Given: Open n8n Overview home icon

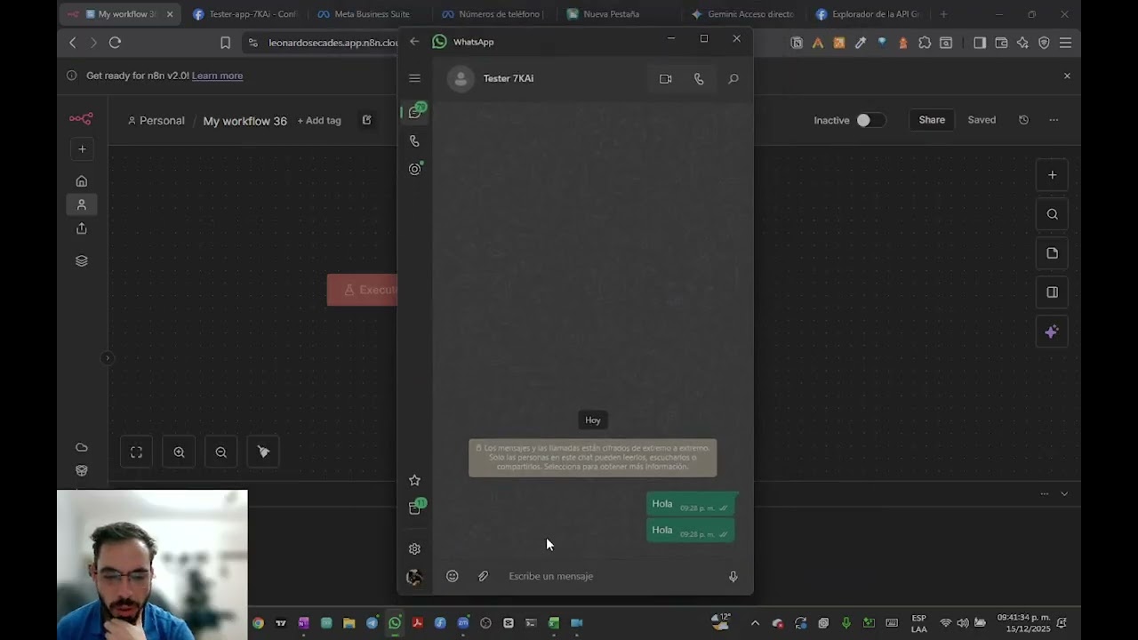Looking at the screenshot, I should point(82,181).
